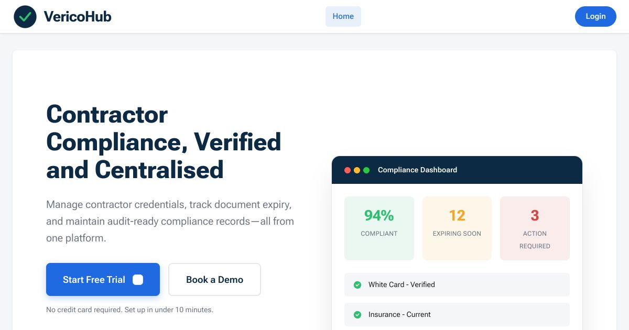Select the Home navigation item
Screen dimensions: 629x330
tap(343, 16)
